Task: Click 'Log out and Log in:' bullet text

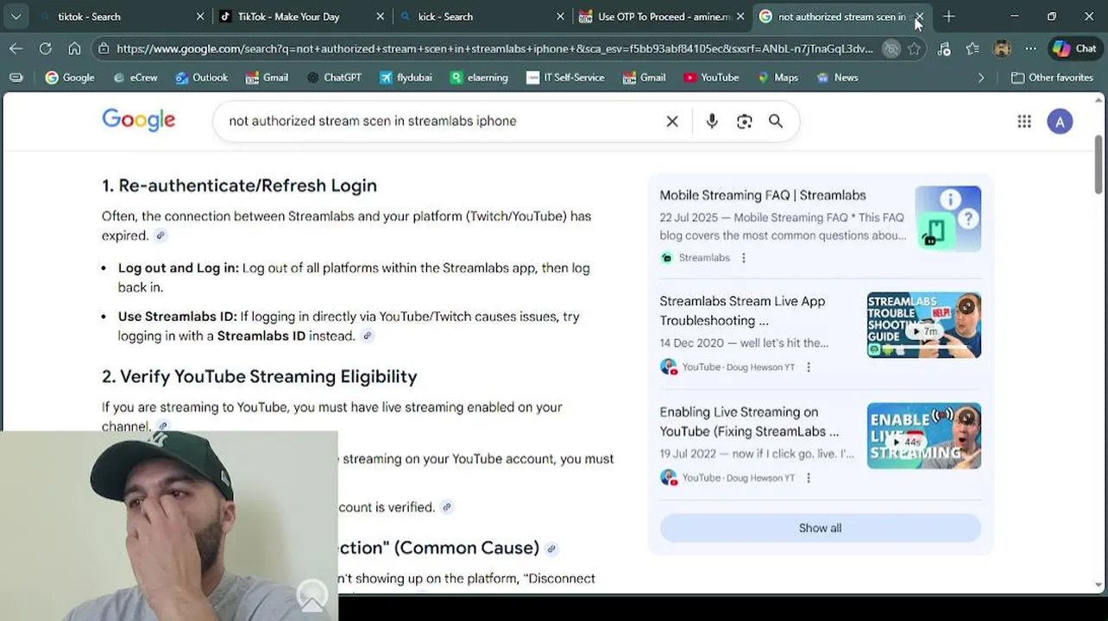Action: [x=179, y=268]
